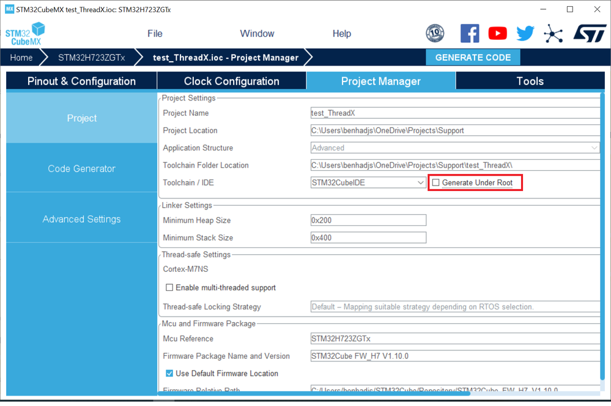611x406 pixels.
Task: Click the Thread-safe Locking Strategy field
Action: click(x=455, y=307)
